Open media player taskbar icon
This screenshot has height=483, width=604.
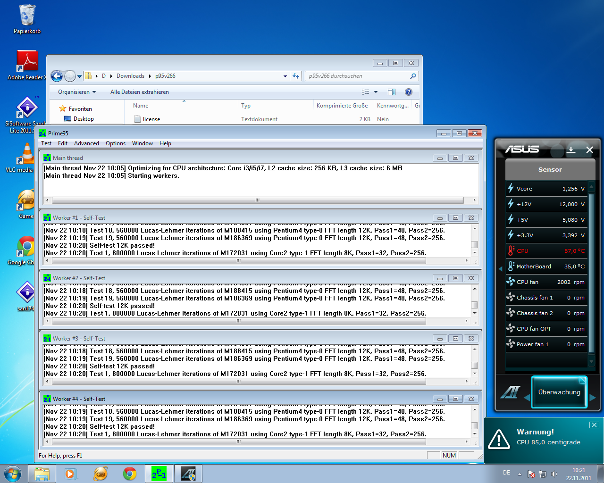[71, 474]
